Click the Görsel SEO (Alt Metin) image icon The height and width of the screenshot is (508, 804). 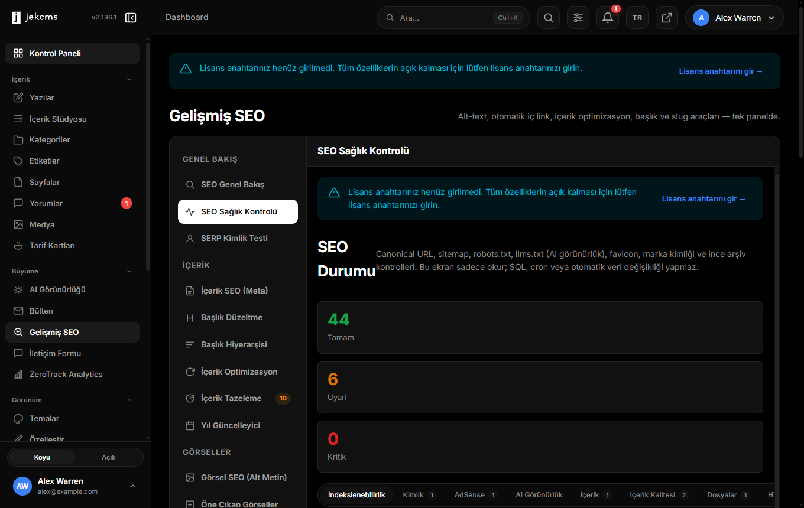[x=190, y=477]
